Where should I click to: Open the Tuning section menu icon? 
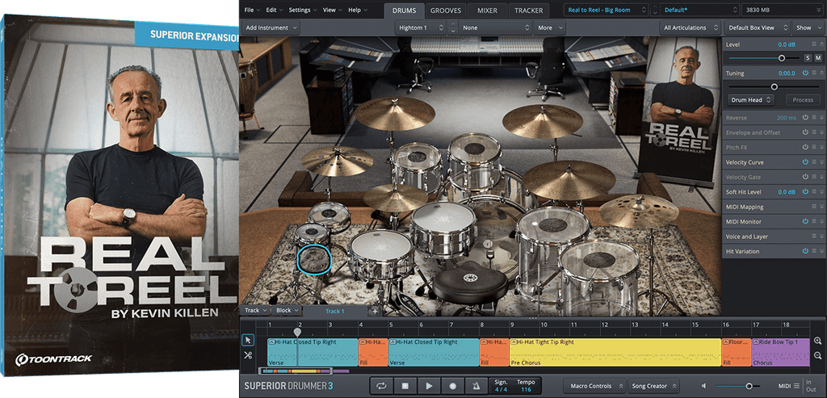(x=814, y=73)
